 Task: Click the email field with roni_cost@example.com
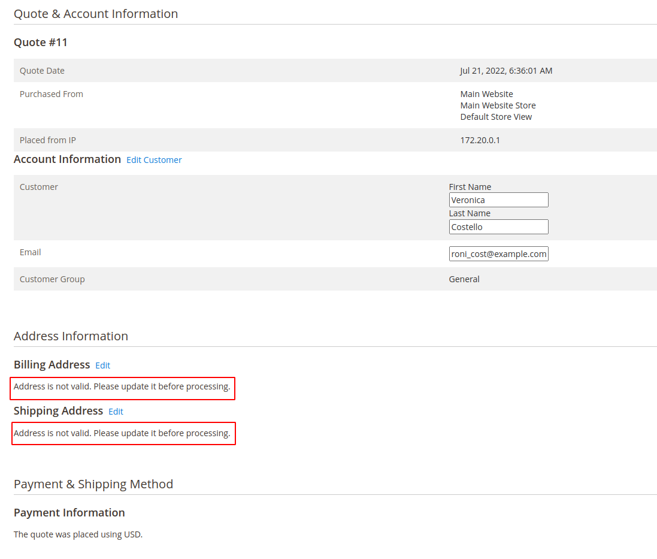point(498,254)
